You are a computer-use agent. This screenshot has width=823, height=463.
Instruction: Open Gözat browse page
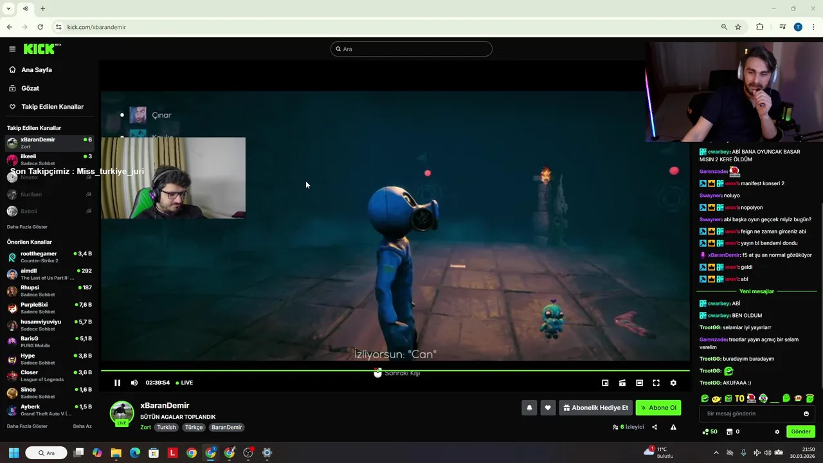pos(30,88)
